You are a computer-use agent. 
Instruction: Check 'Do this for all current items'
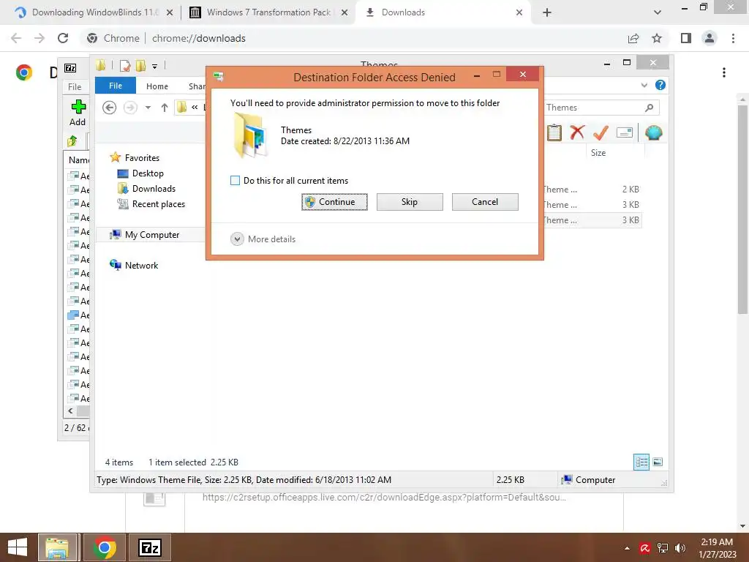pos(235,181)
